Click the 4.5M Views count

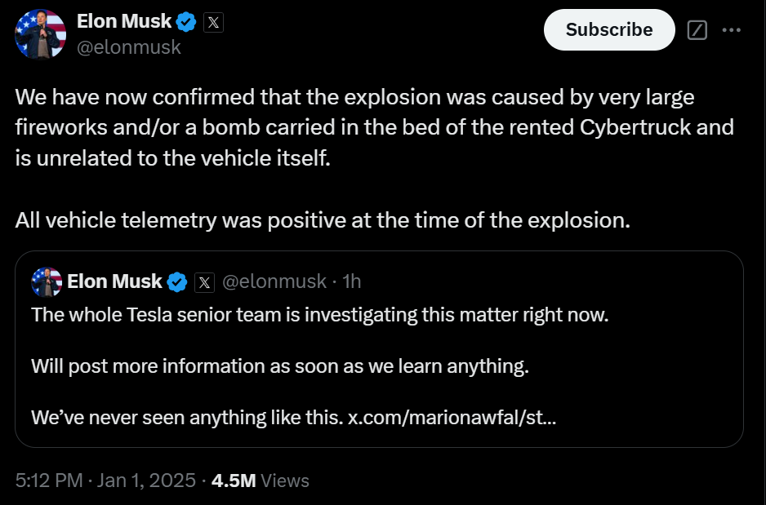tap(260, 481)
